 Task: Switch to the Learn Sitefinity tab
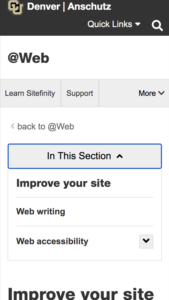point(30,93)
